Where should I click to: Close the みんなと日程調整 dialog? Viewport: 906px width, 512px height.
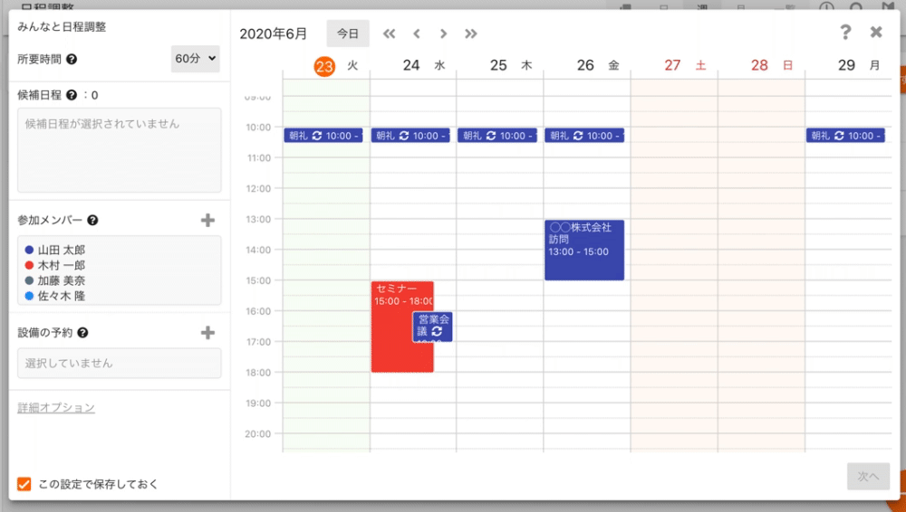coord(876,32)
